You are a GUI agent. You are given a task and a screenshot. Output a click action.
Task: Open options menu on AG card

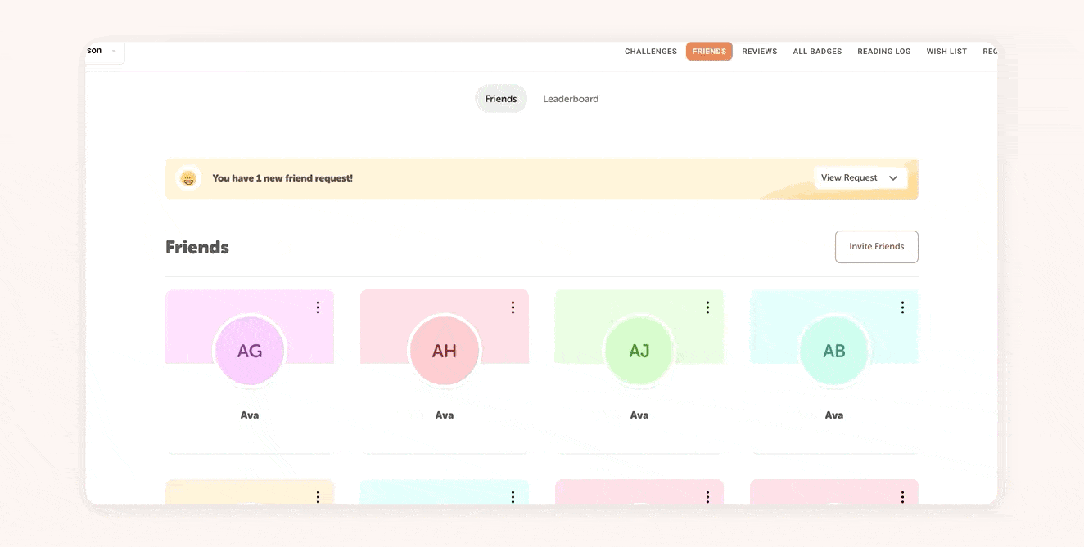(x=318, y=307)
